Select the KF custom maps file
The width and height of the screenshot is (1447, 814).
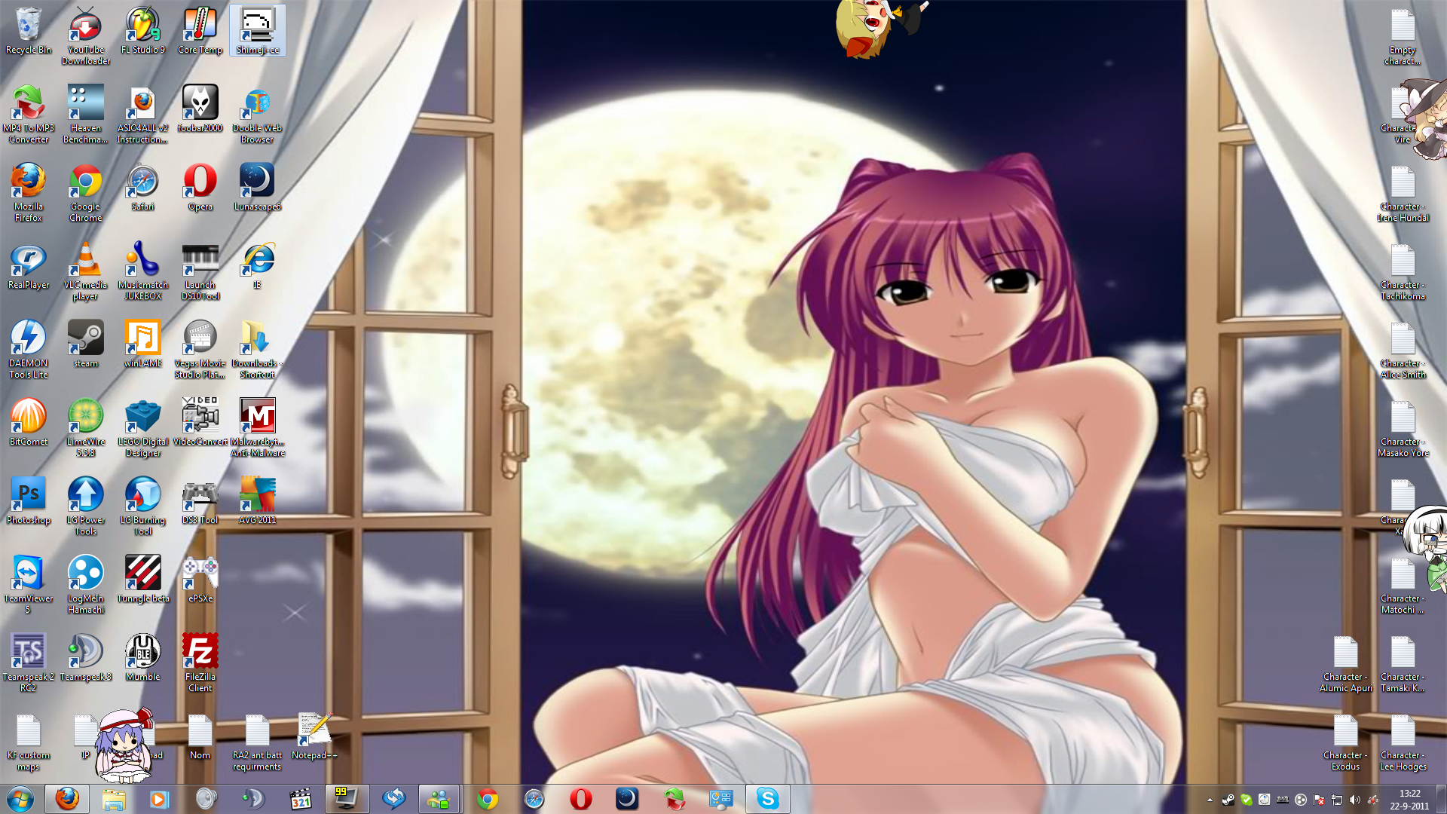(28, 741)
